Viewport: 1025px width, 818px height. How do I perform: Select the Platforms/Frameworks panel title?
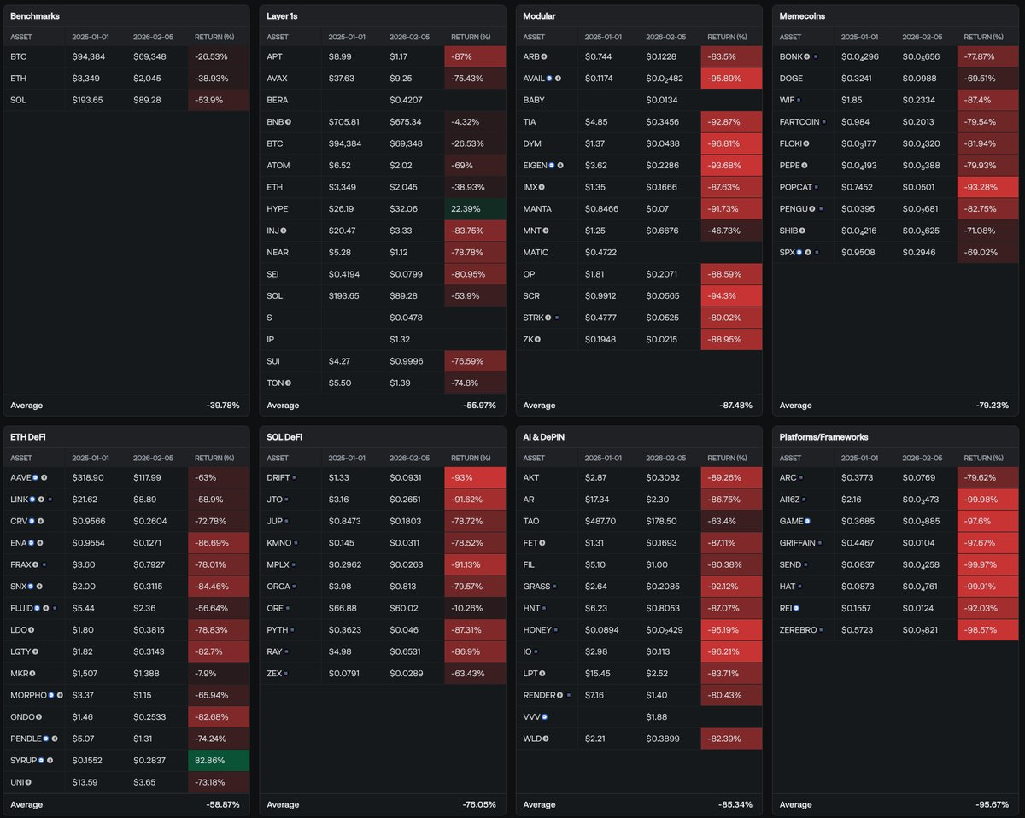coord(820,437)
